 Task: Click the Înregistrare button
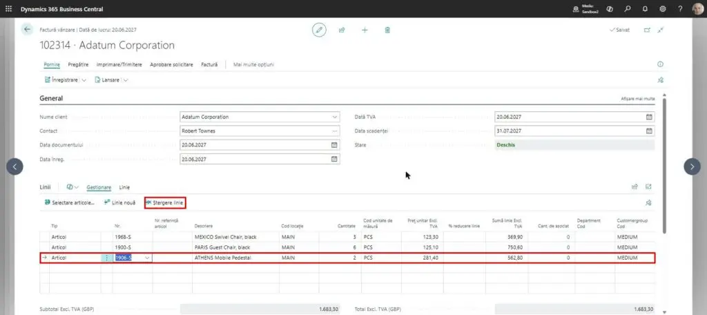(x=61, y=80)
